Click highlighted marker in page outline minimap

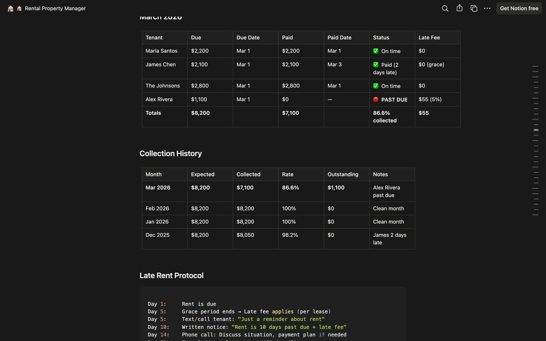tap(536, 130)
